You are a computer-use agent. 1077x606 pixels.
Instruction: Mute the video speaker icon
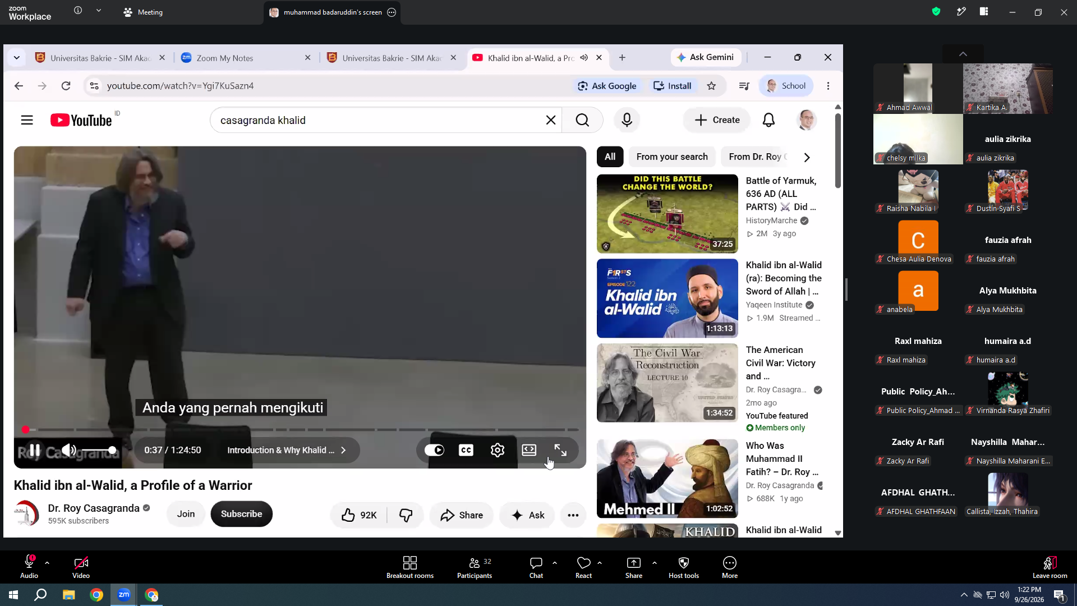[x=68, y=450]
